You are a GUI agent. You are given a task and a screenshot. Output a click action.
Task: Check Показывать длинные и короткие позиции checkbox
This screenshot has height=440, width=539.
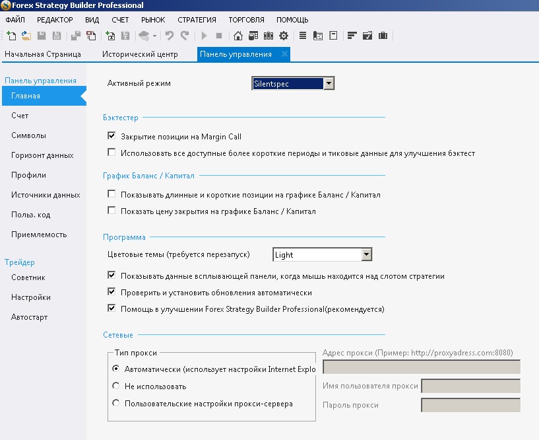[x=111, y=194]
